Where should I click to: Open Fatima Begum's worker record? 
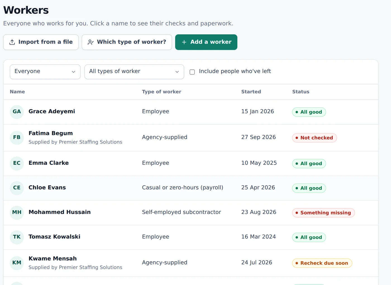pos(51,133)
